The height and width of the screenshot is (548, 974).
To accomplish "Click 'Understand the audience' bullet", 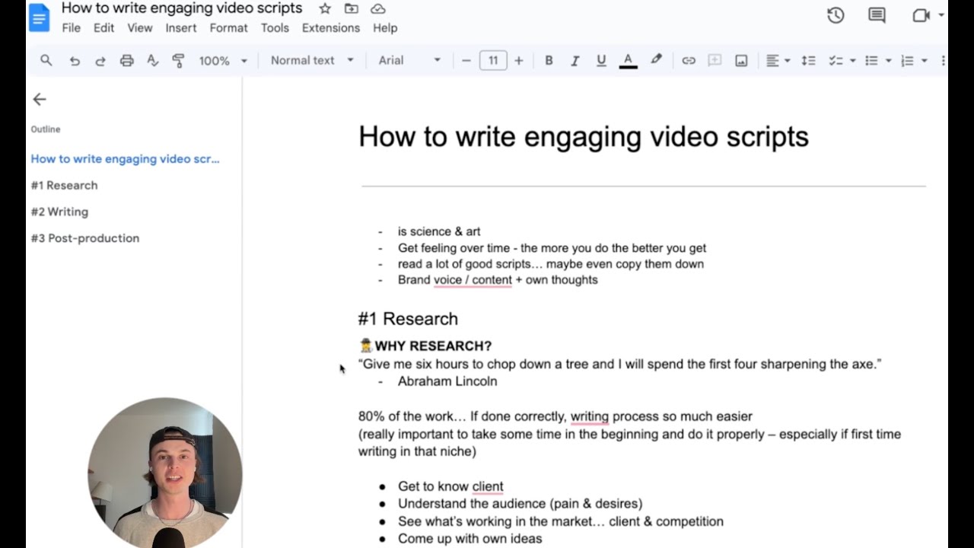I will click(520, 504).
